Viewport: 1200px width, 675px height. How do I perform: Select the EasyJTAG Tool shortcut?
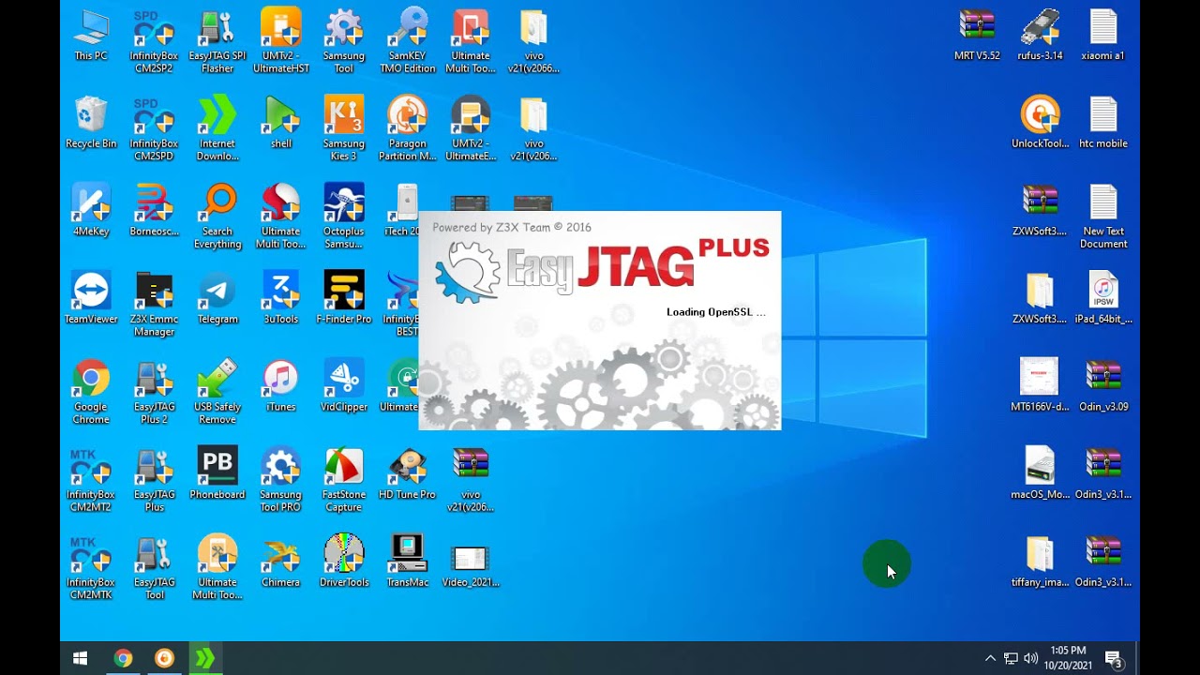click(154, 567)
